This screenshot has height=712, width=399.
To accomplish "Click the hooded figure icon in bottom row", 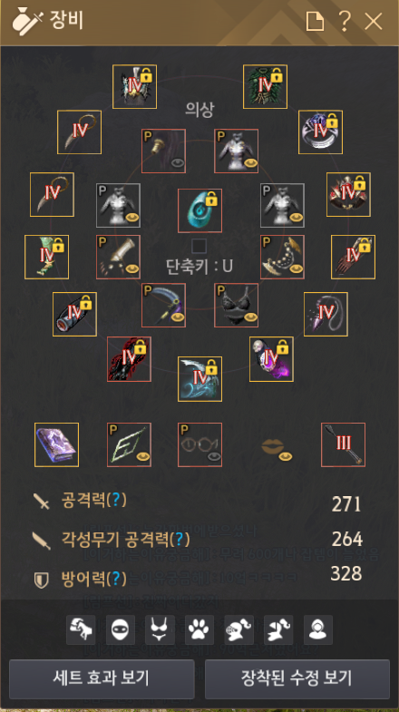I will pos(317,629).
